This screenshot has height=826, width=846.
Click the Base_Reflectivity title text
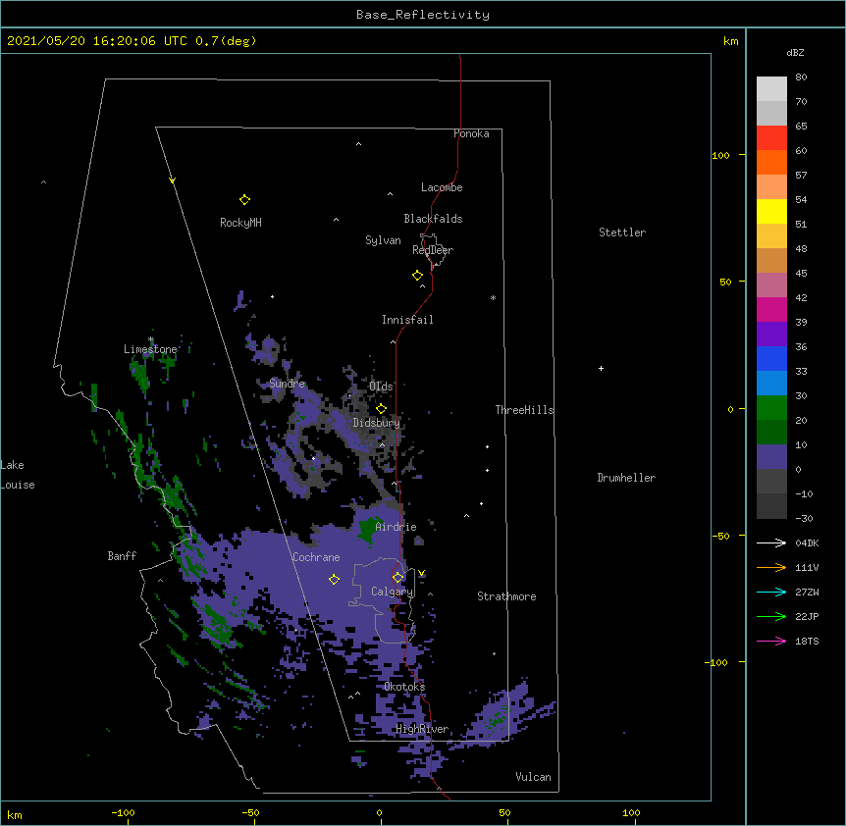coord(422,15)
